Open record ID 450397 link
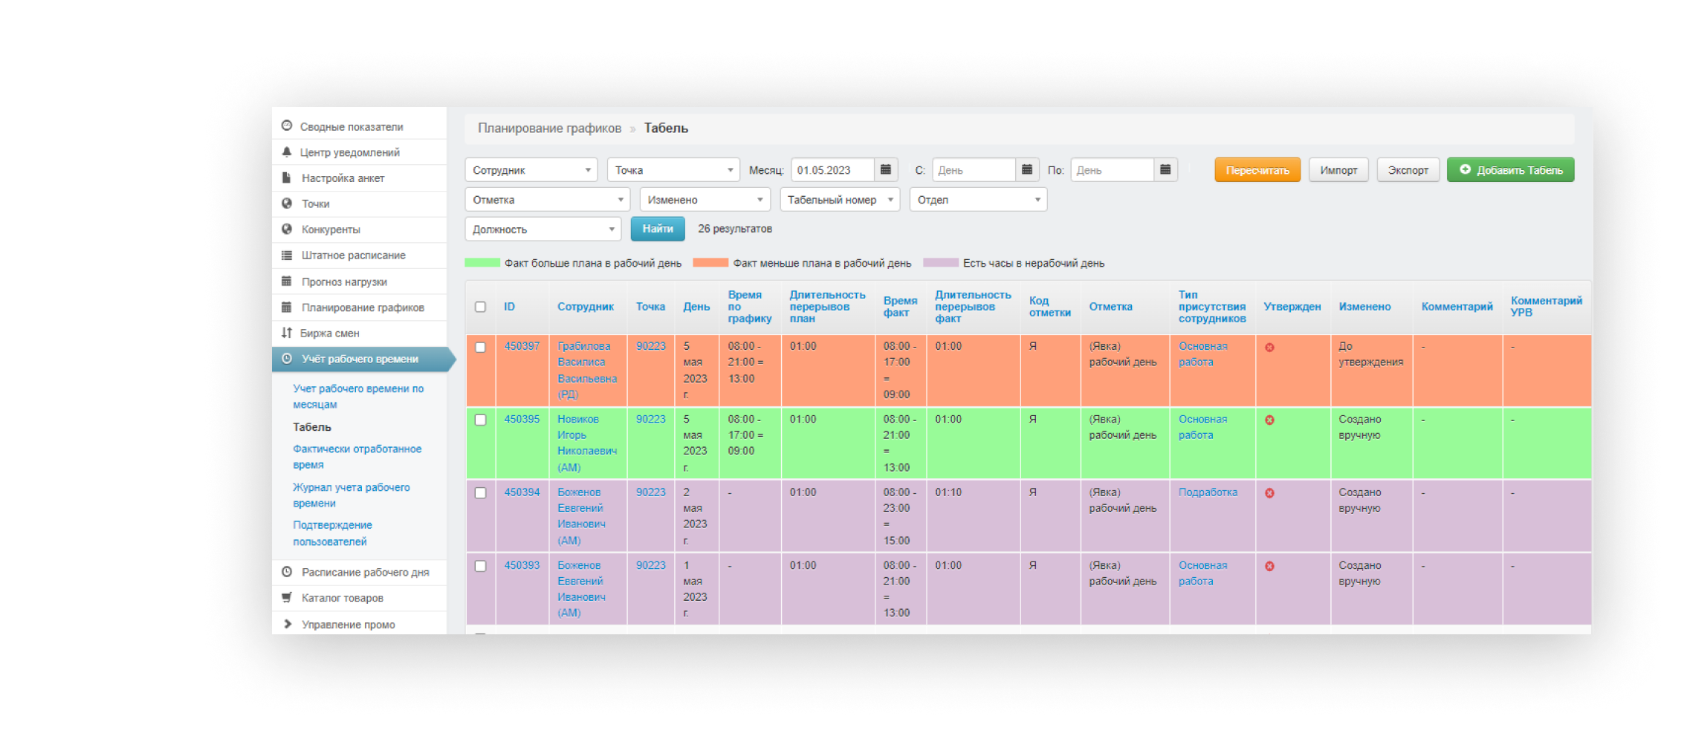The height and width of the screenshot is (742, 1687). [522, 346]
